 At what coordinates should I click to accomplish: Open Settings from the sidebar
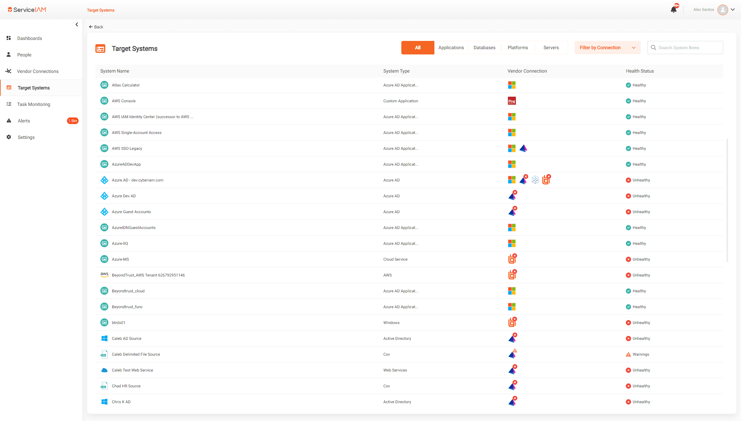click(x=26, y=137)
